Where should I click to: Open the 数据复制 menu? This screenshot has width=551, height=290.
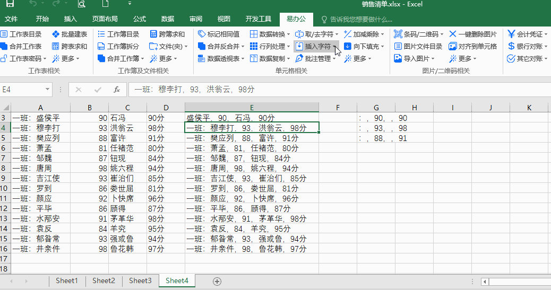coord(270,59)
